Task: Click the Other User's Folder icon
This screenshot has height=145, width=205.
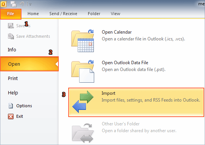Action: pos(83,133)
